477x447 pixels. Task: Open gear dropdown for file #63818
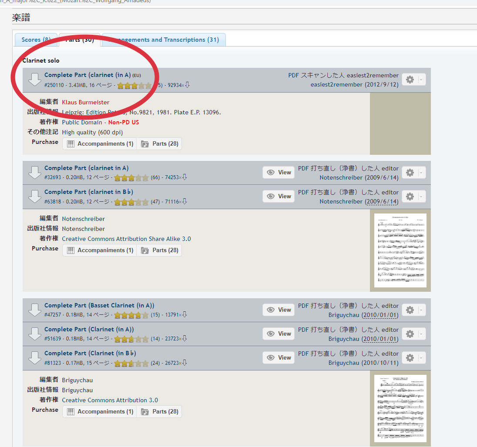point(413,197)
